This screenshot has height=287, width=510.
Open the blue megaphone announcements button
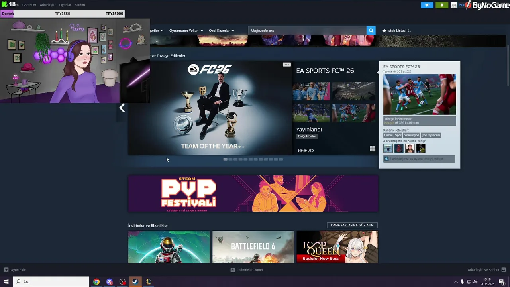427,5
